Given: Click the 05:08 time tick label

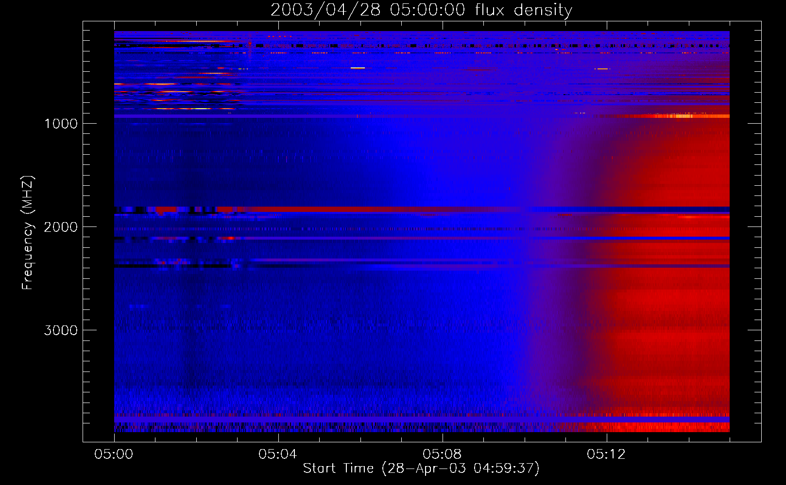Looking at the screenshot, I should [x=442, y=454].
